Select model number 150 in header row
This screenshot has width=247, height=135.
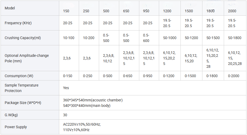pyautogui.click(x=66, y=11)
